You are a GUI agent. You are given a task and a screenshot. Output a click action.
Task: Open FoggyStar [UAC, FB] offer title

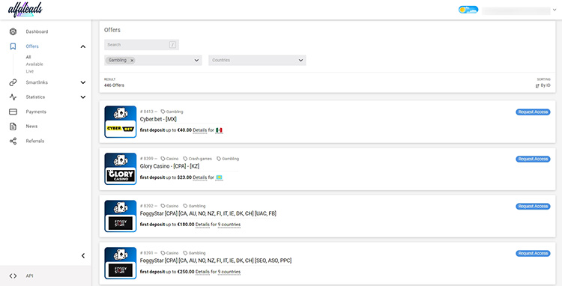click(x=208, y=213)
